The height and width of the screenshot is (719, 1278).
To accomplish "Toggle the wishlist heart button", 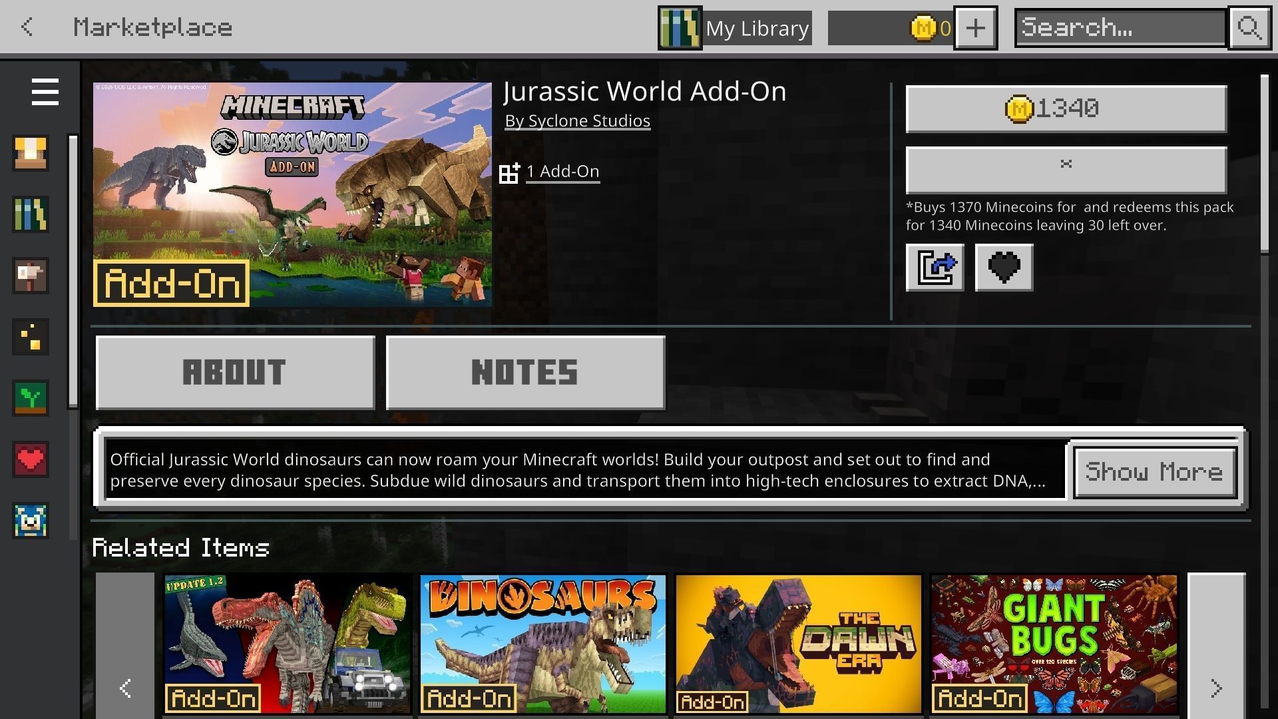I will (x=1004, y=267).
